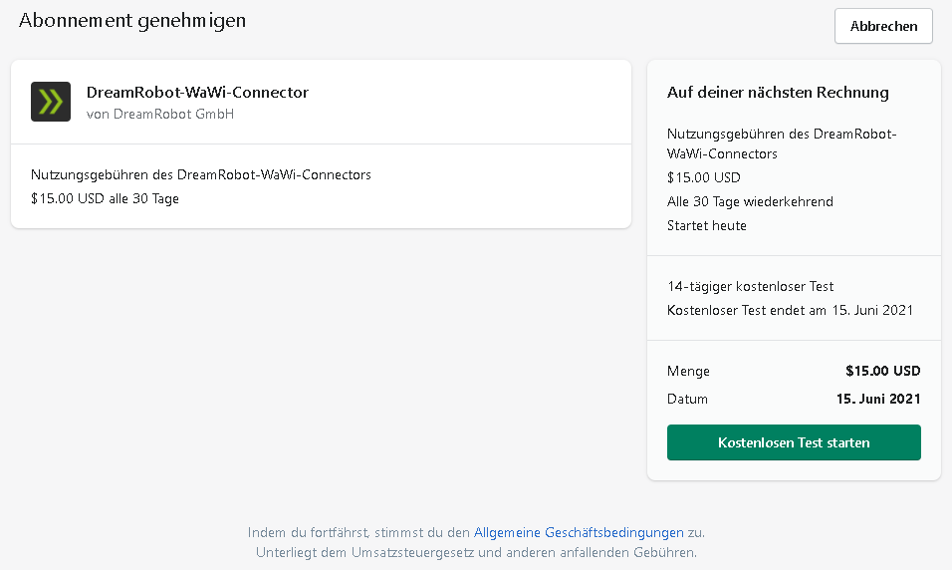Select the DreamRobot-WaWi-Connector app title
The width and height of the screenshot is (952, 570).
[197, 93]
